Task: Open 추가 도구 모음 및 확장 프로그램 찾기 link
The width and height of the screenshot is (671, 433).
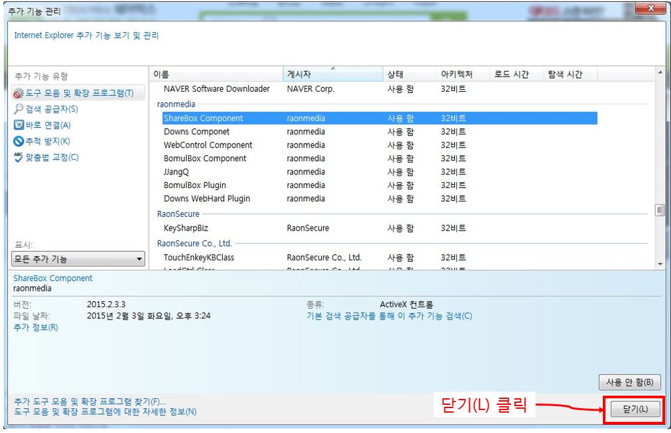Action: (x=90, y=401)
